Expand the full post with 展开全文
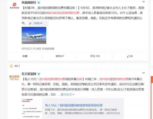Screen dimensions: 153x119 click(67, 95)
